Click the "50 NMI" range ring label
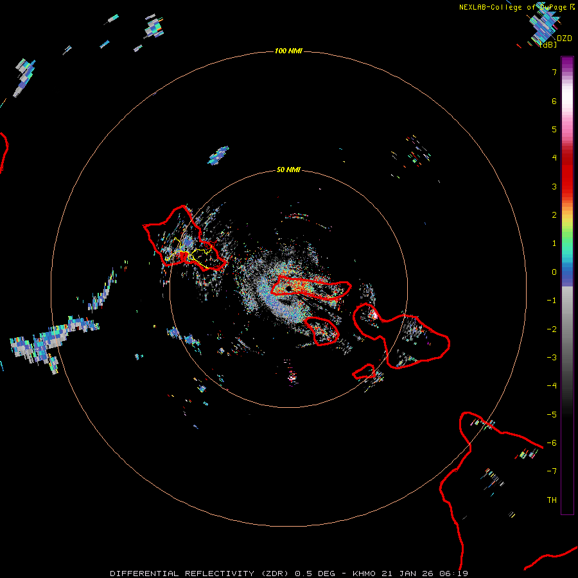The width and height of the screenshot is (578, 578). point(288,170)
